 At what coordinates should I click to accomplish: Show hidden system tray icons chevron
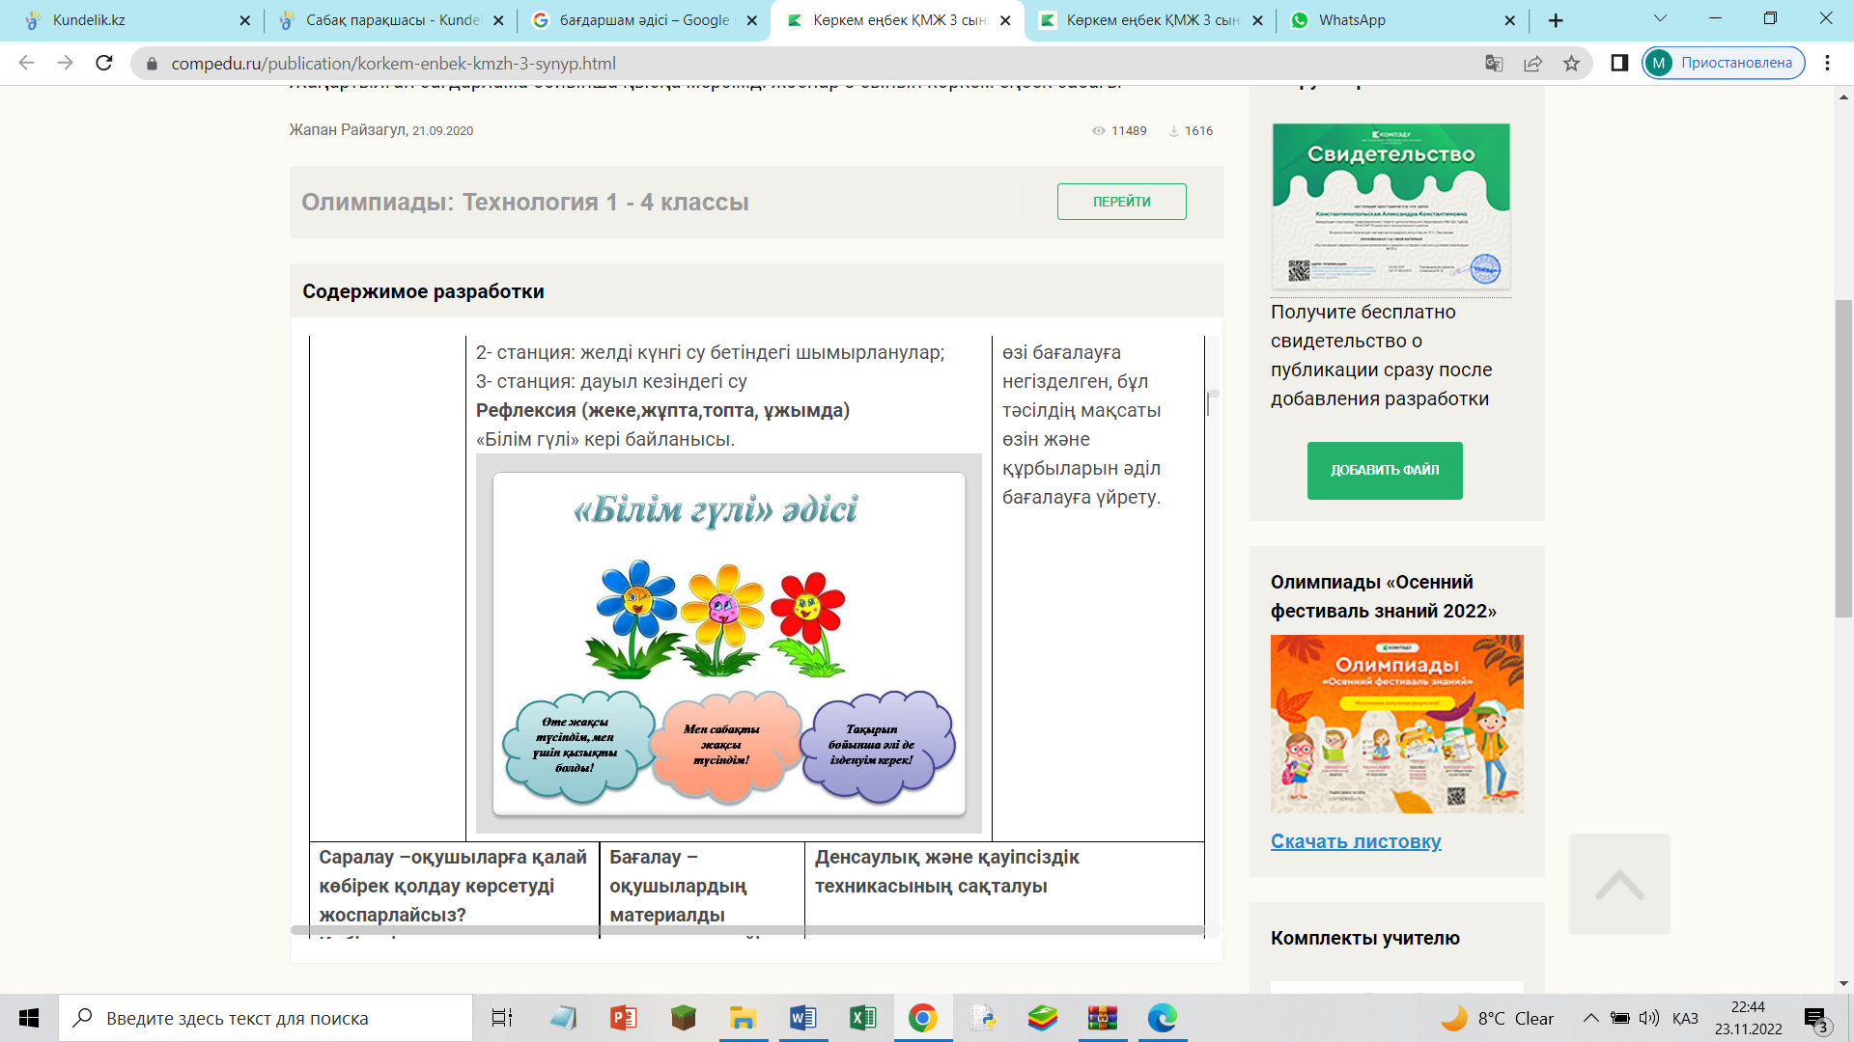point(1590,1018)
